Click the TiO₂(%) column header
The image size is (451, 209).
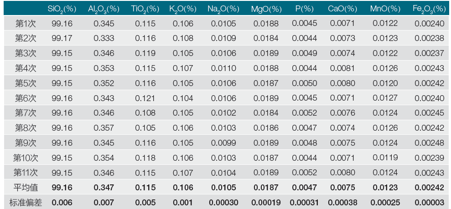[145, 9]
